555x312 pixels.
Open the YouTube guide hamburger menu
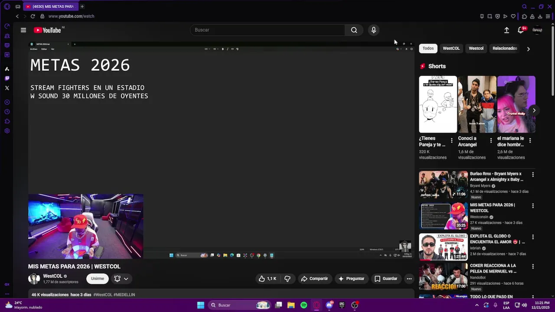tap(23, 30)
